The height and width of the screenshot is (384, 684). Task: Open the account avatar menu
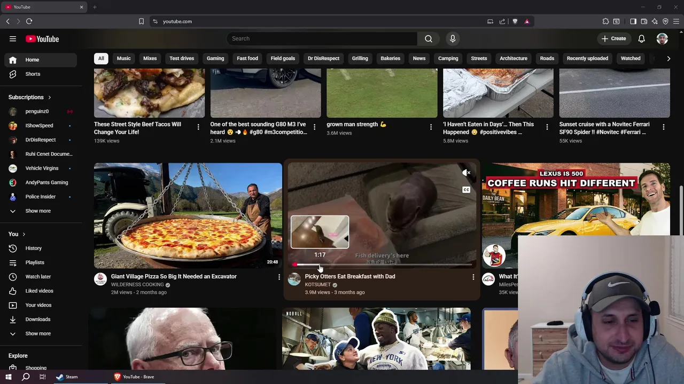coord(662,38)
